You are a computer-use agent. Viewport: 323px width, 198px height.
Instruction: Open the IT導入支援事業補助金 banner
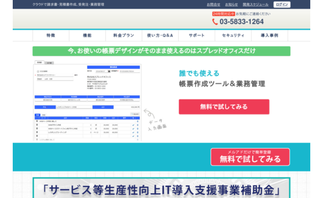tap(161, 188)
